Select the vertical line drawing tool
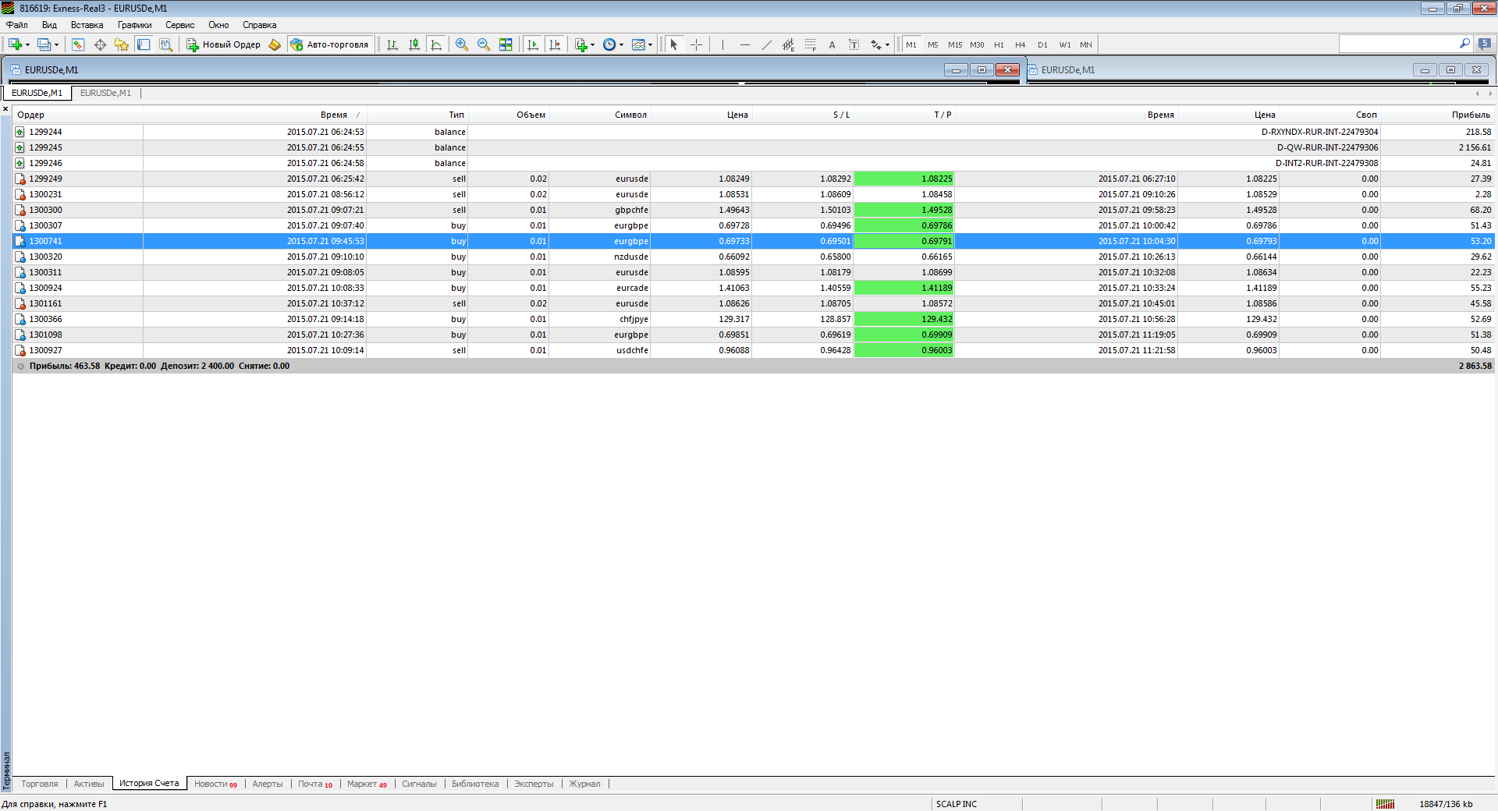This screenshot has height=811, width=1498. (x=723, y=44)
